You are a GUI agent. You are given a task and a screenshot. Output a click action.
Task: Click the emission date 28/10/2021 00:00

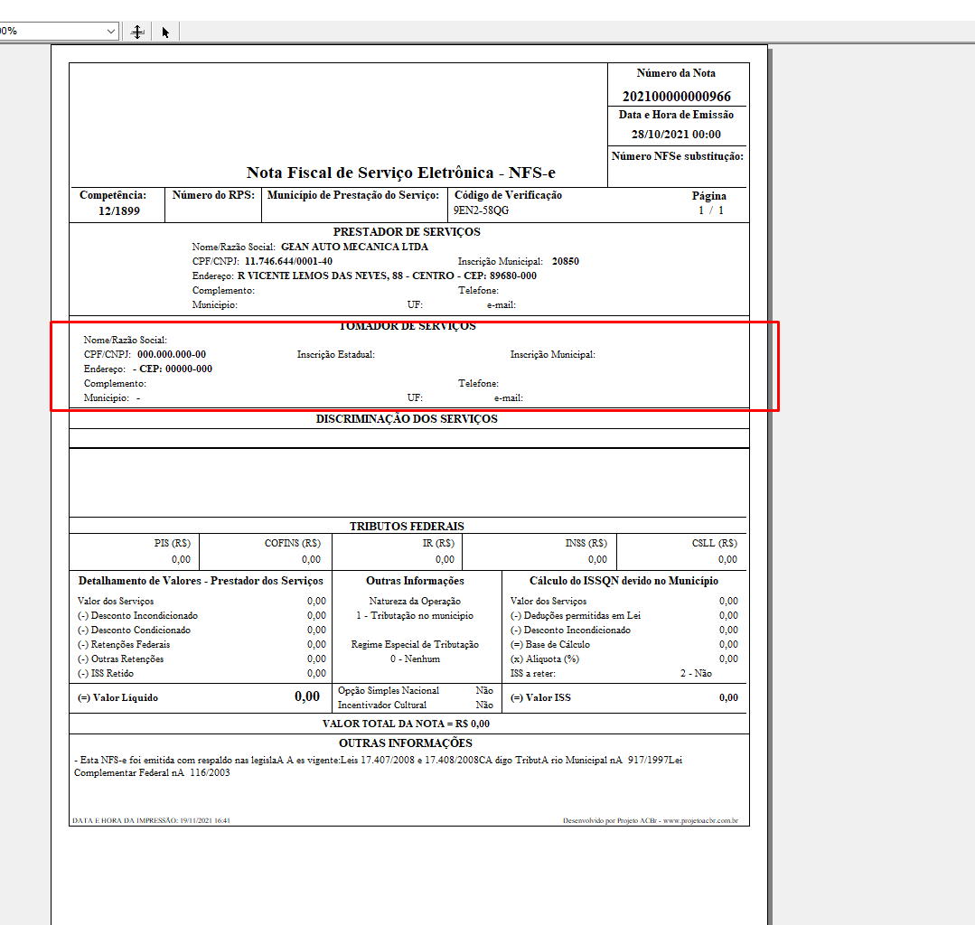coord(676,135)
